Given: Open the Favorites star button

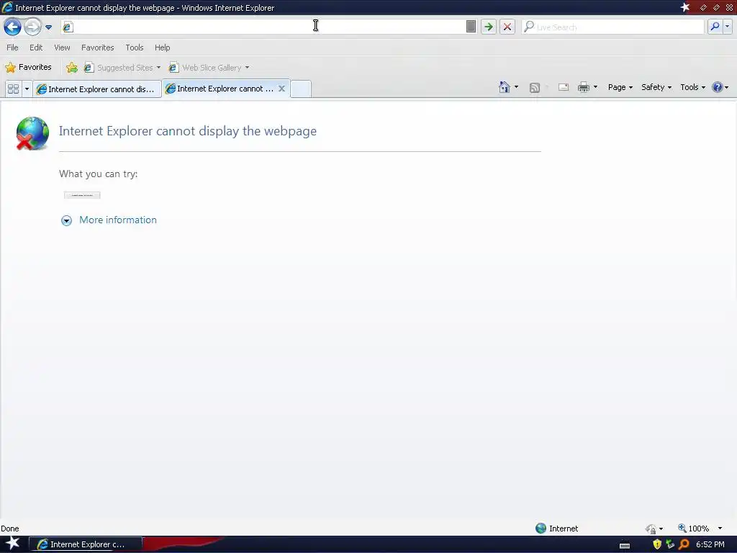Looking at the screenshot, I should tap(28, 67).
